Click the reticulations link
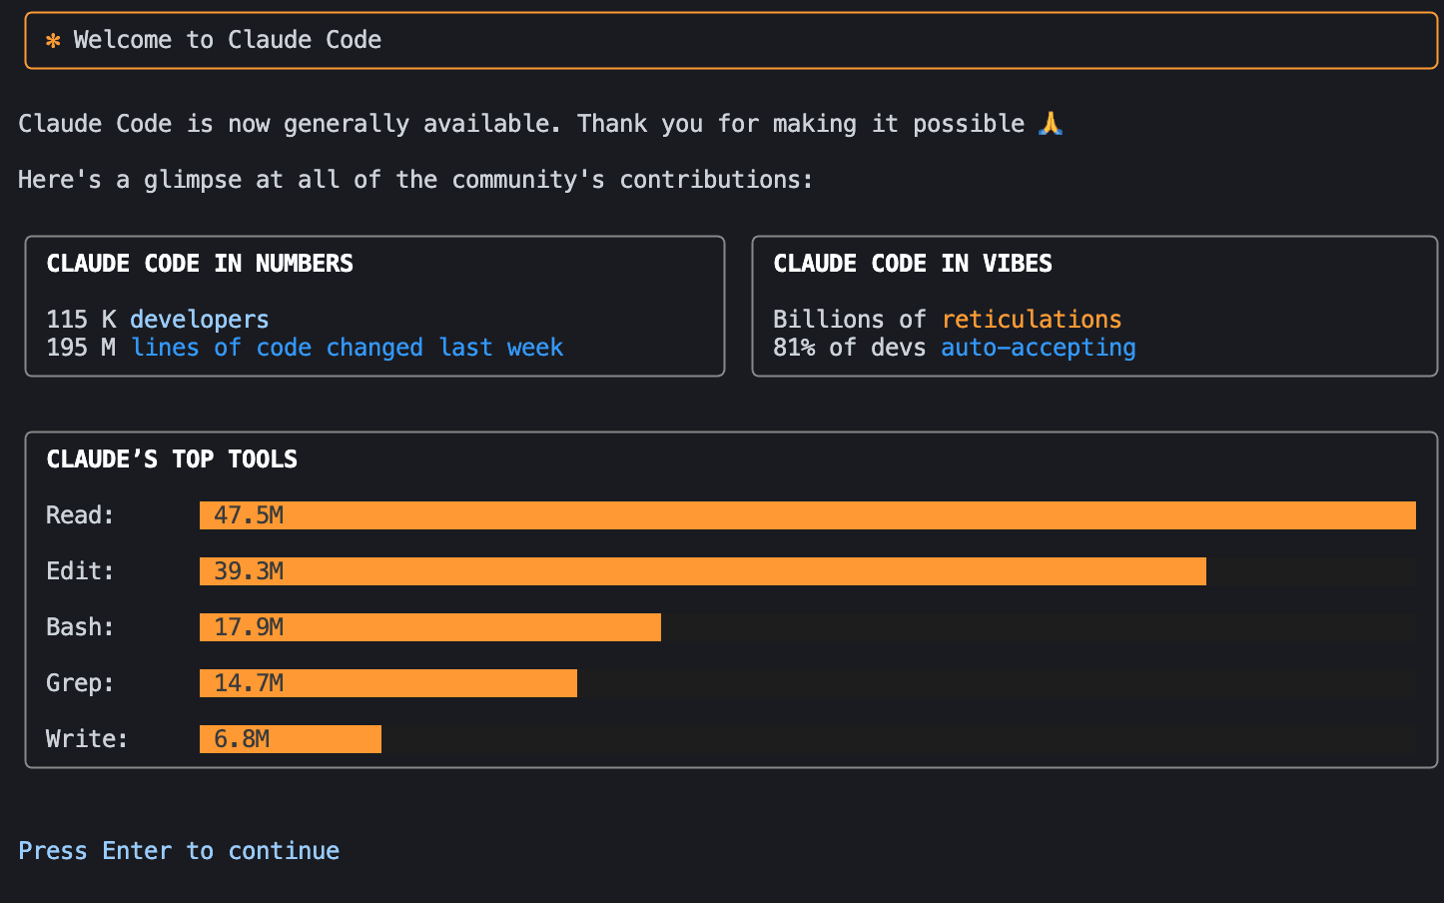Screen dimensions: 1444x903 point(1031,319)
